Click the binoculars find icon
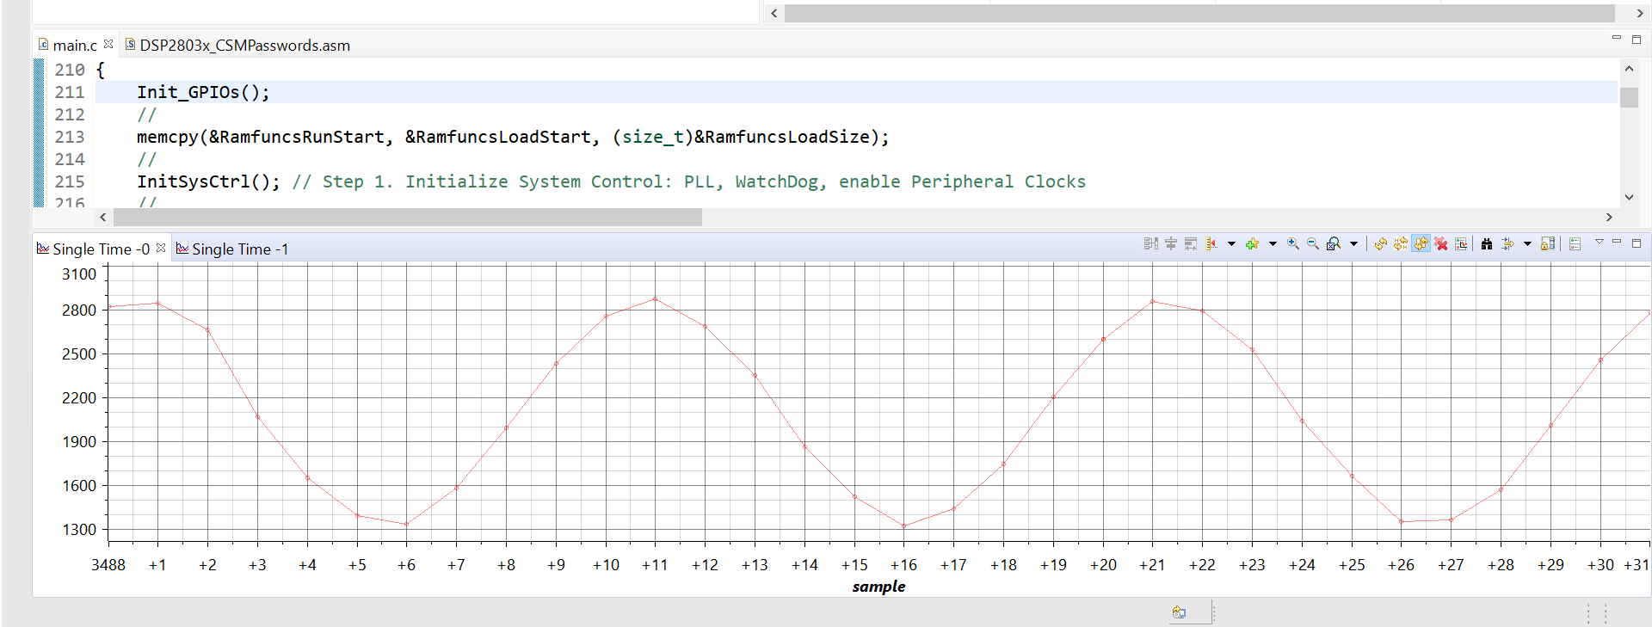Image resolution: width=1652 pixels, height=627 pixels. pyautogui.click(x=1487, y=244)
